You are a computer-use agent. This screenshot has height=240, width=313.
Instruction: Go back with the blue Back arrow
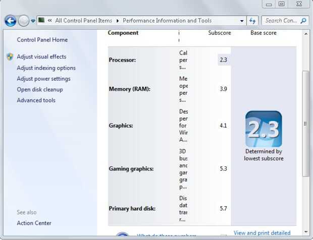pos(11,21)
